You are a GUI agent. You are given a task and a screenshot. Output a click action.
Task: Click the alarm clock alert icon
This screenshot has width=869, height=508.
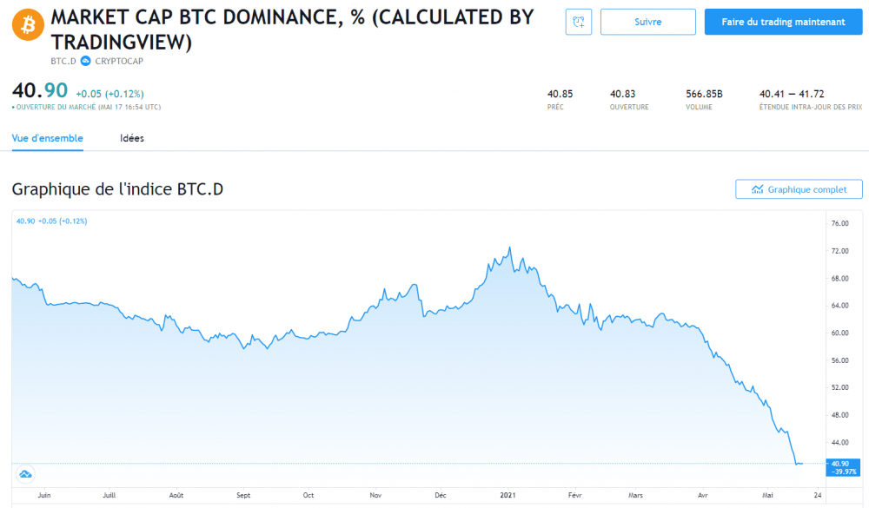(x=578, y=23)
